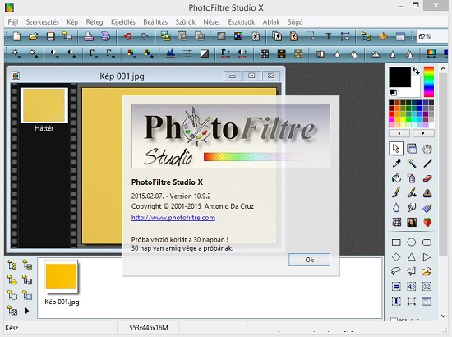
Task: Open the Szerkesztés menu
Action: 43,22
